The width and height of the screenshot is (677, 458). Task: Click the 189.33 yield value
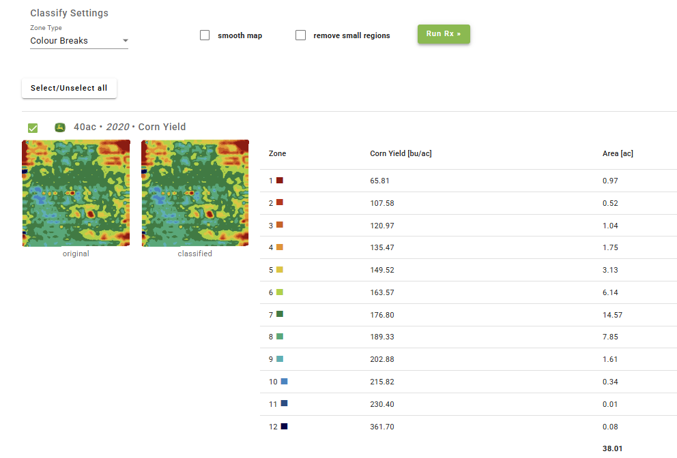(382, 337)
